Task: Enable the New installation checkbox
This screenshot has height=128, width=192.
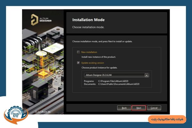Action: coord(78,52)
